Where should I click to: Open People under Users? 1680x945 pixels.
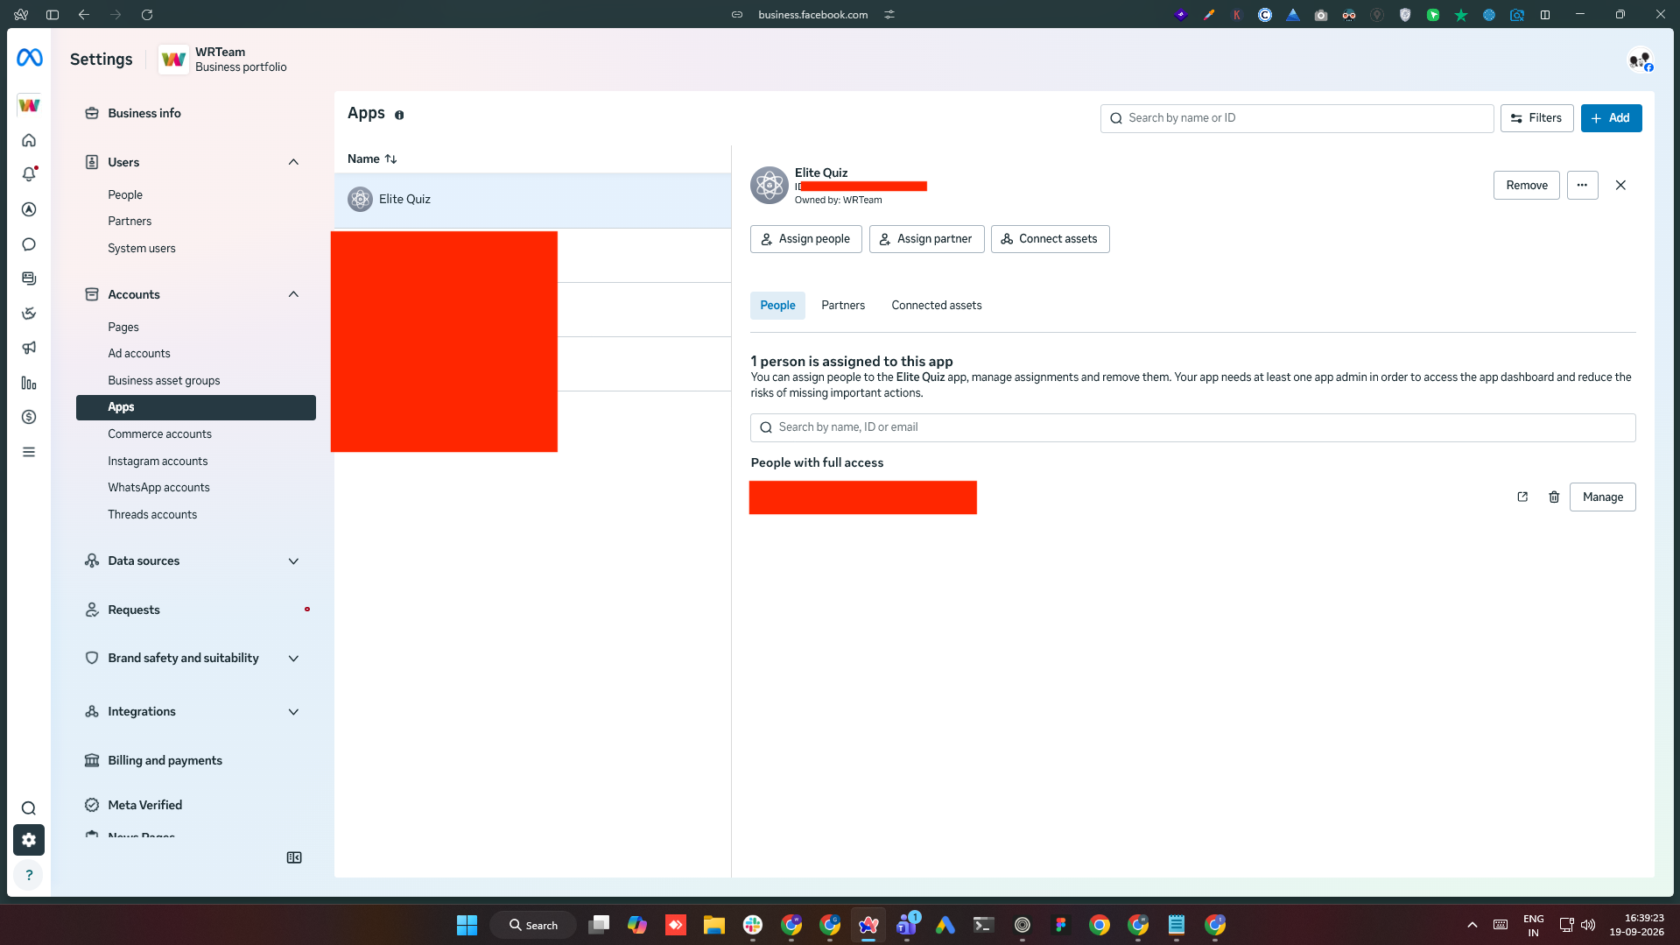tap(125, 194)
